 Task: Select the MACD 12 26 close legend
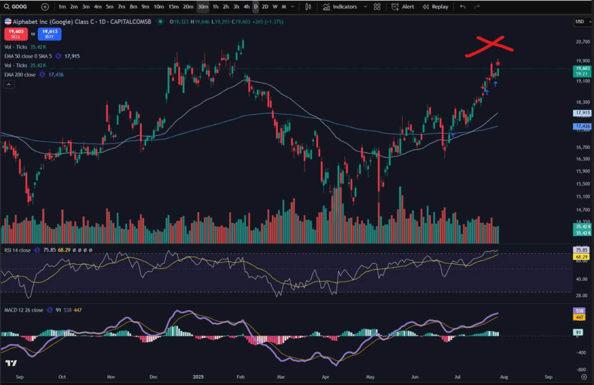[x=23, y=310]
